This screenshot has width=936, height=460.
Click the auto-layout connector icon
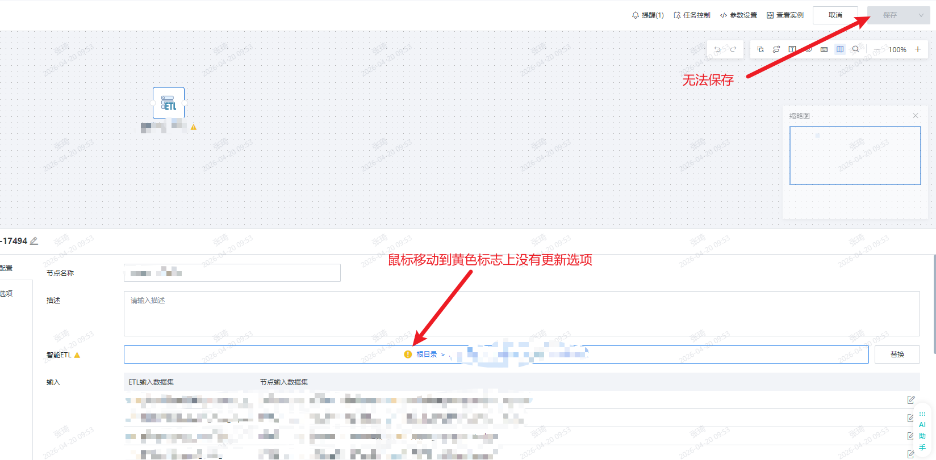coord(776,49)
